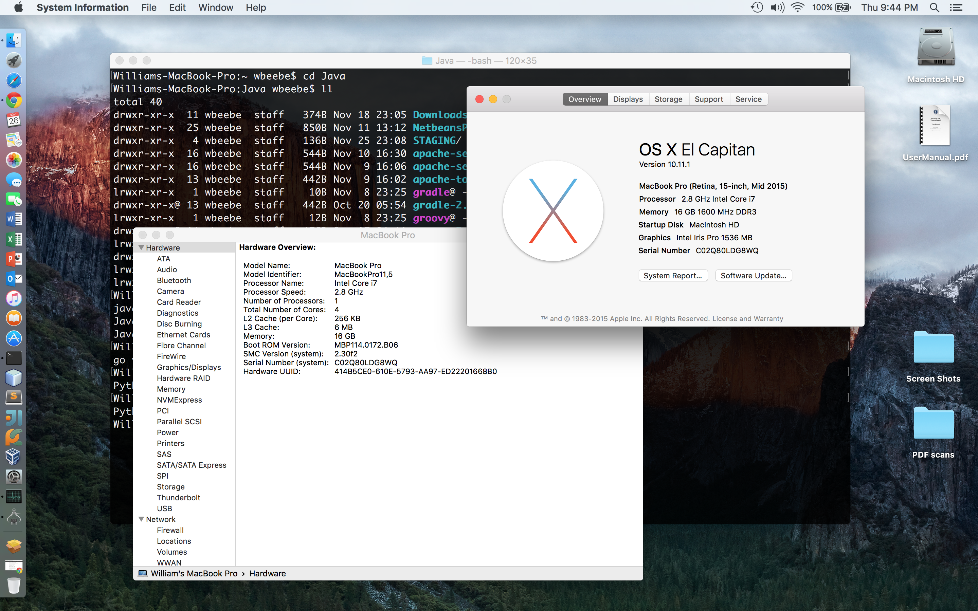Screen dimensions: 978x611
Task: Open Sublime Text in the Dock
Action: click(14, 397)
